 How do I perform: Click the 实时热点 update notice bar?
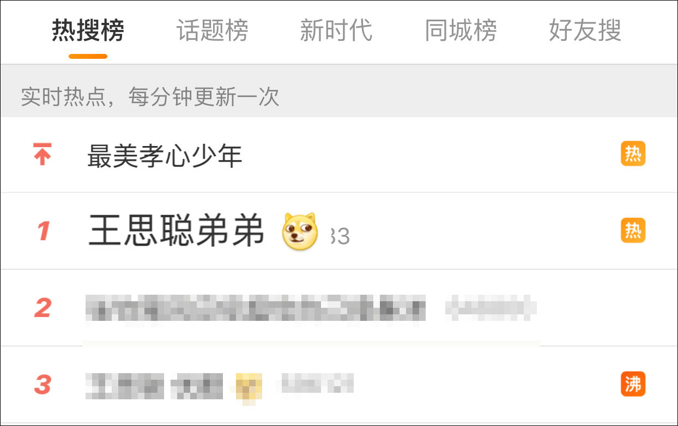pos(339,96)
